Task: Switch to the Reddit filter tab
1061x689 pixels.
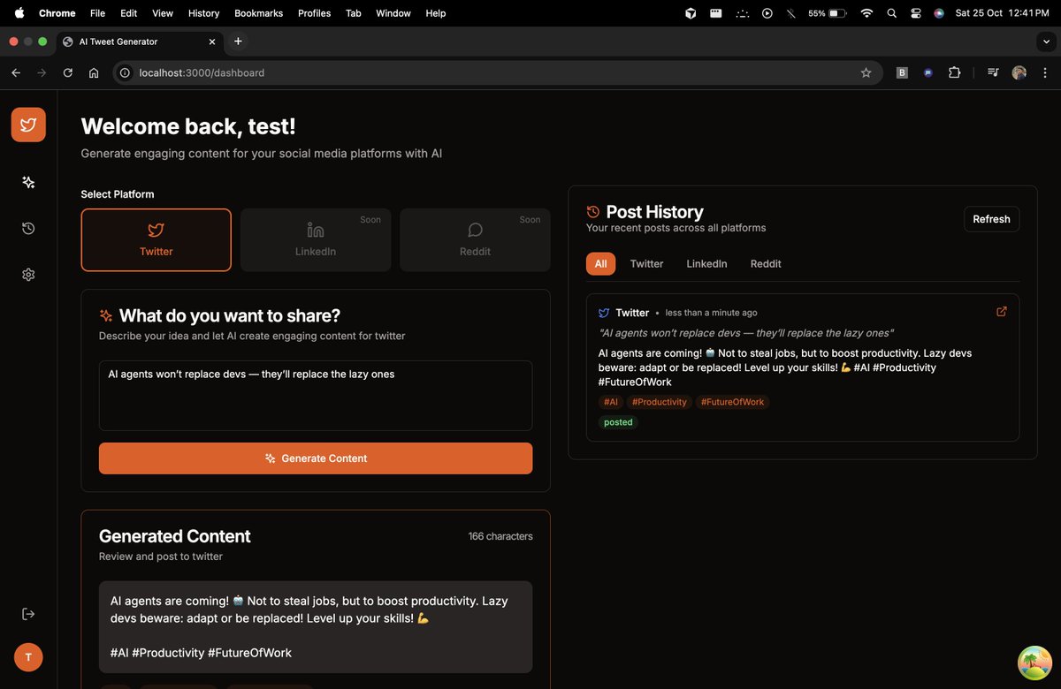Action: point(765,263)
